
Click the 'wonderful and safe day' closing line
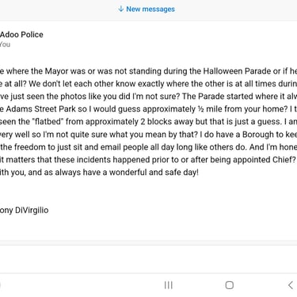pyautogui.click(x=99, y=173)
